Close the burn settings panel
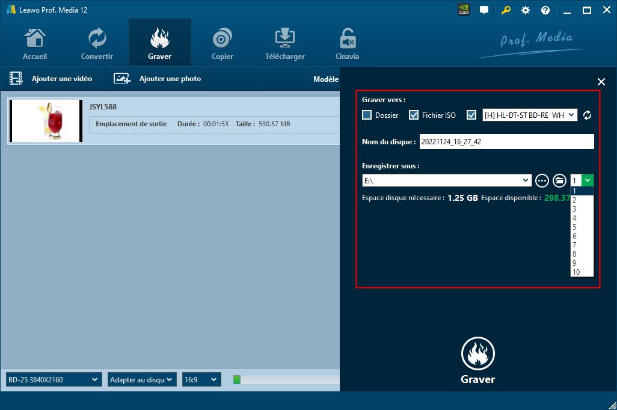 tap(601, 82)
